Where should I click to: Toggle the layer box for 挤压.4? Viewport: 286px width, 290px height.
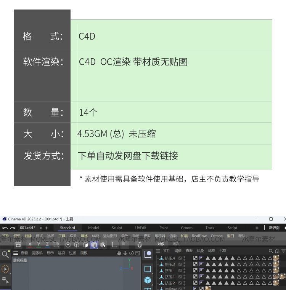[180, 258]
